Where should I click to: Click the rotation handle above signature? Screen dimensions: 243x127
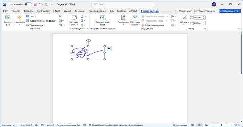coord(88,41)
